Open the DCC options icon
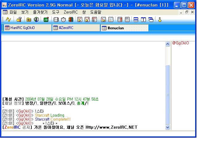Viewport: 197px width, 158px height. point(94,19)
